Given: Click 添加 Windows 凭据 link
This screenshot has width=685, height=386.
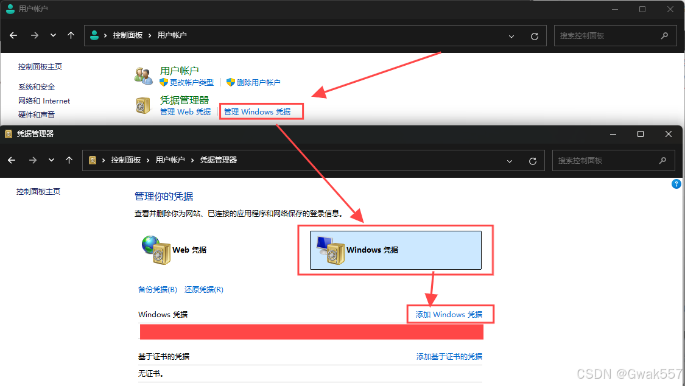Looking at the screenshot, I should click(x=449, y=314).
